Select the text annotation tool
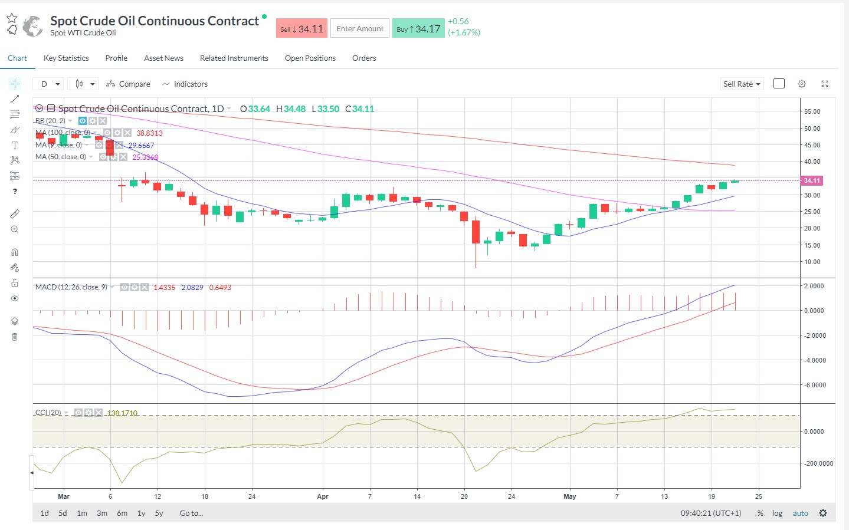Image resolution: width=849 pixels, height=530 pixels. pyautogui.click(x=15, y=145)
